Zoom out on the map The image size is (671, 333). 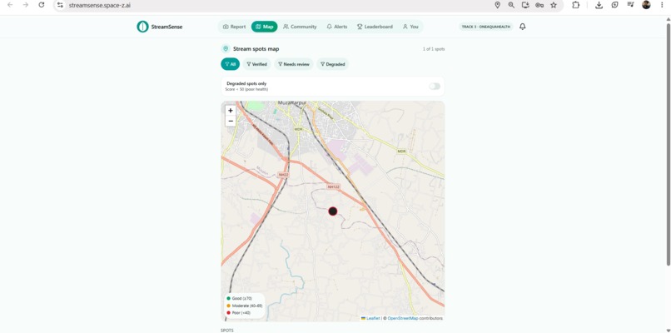(x=231, y=122)
